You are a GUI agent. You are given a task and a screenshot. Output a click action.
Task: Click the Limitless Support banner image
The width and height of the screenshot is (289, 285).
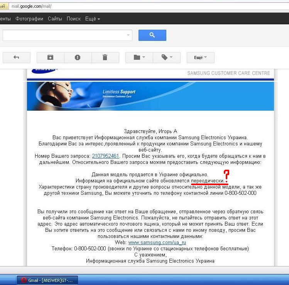point(150,96)
